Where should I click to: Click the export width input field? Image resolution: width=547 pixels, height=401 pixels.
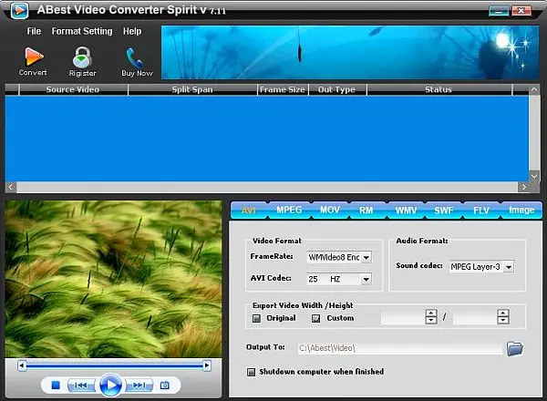(403, 317)
